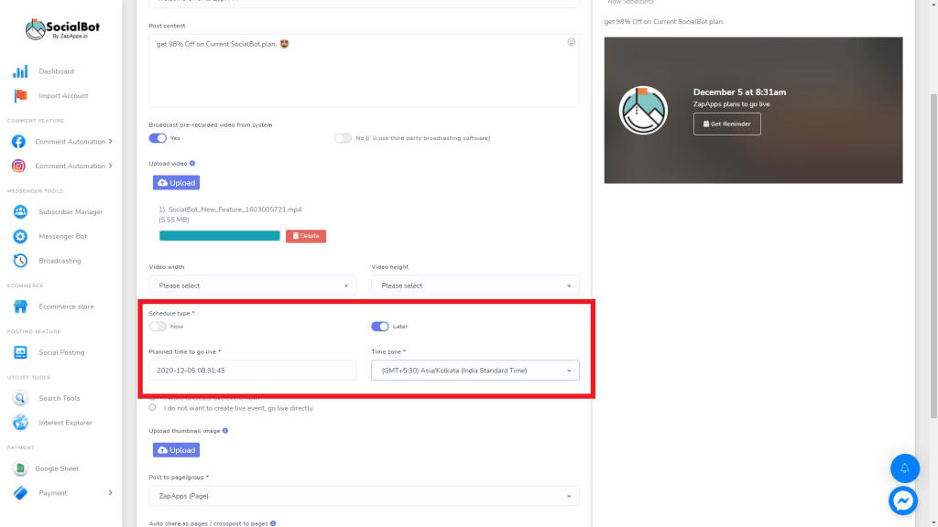This screenshot has width=938, height=527.
Task: Click Upload button under Upload video
Action: point(176,183)
